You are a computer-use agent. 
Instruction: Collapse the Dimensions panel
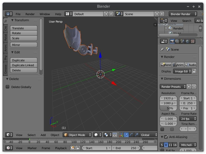click(162, 79)
